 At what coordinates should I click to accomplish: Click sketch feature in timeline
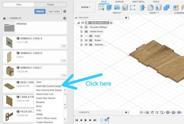click(x=102, y=120)
